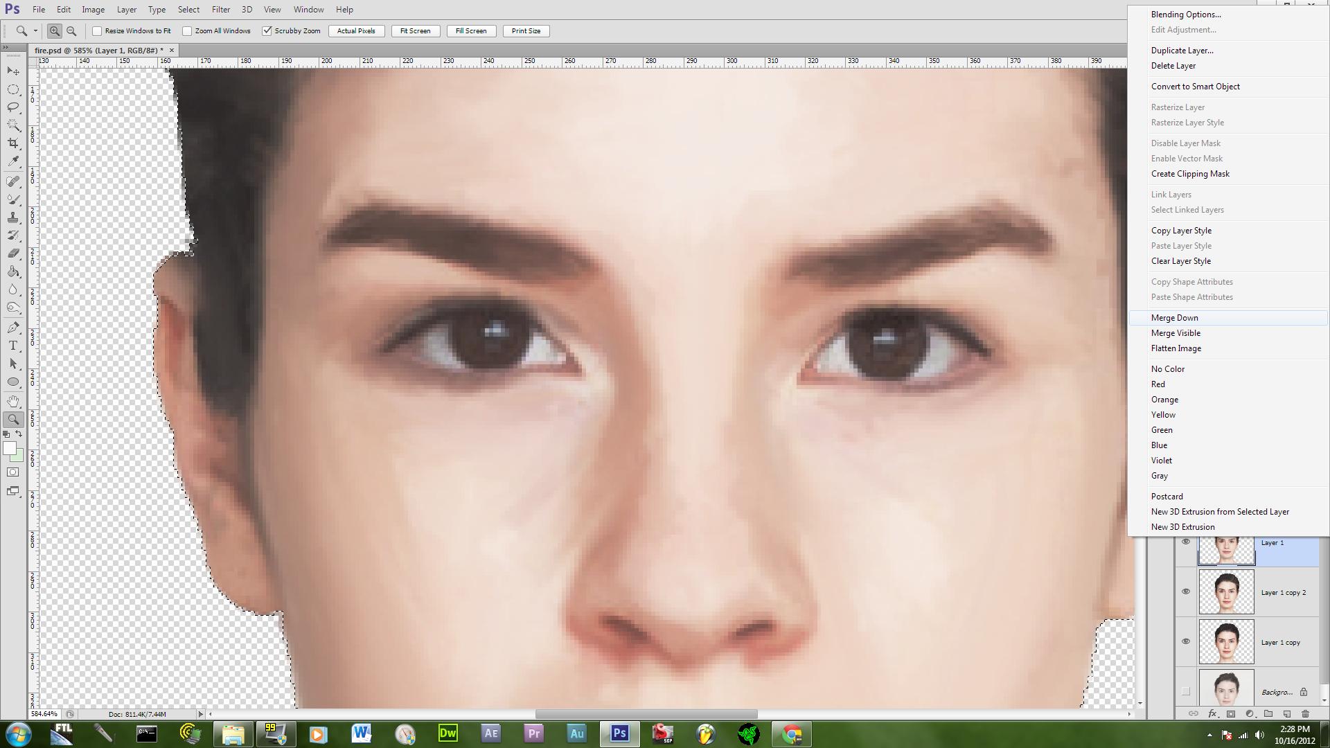Screen dimensions: 1330x748
Task: Click the Zoom In mode icon
Action: pyautogui.click(x=54, y=30)
